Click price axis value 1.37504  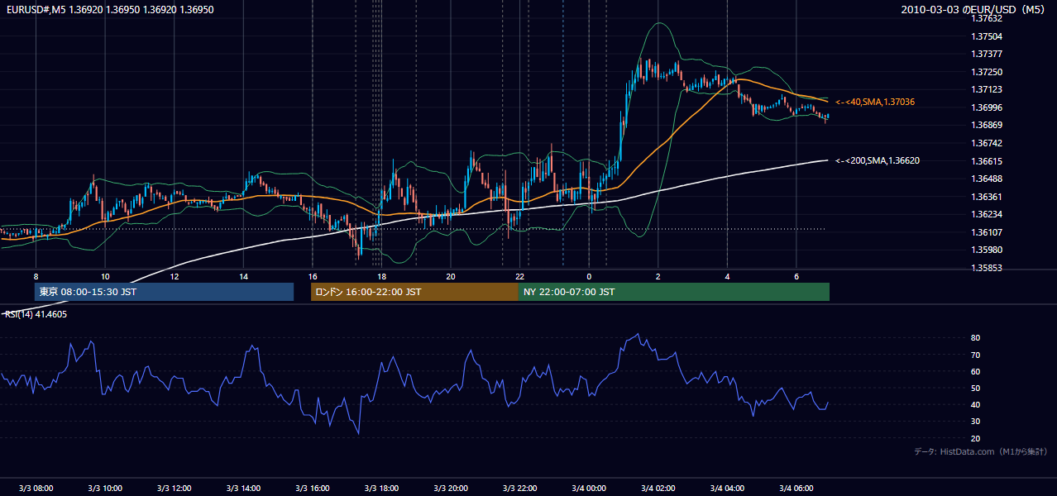pyautogui.click(x=986, y=36)
